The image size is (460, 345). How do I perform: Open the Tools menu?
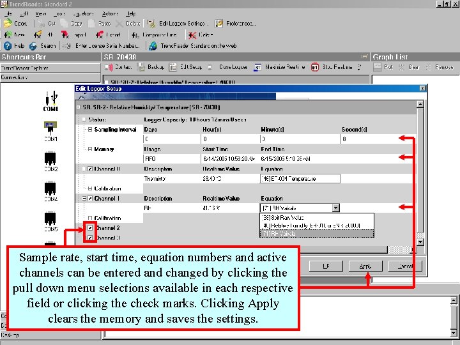coord(59,13)
